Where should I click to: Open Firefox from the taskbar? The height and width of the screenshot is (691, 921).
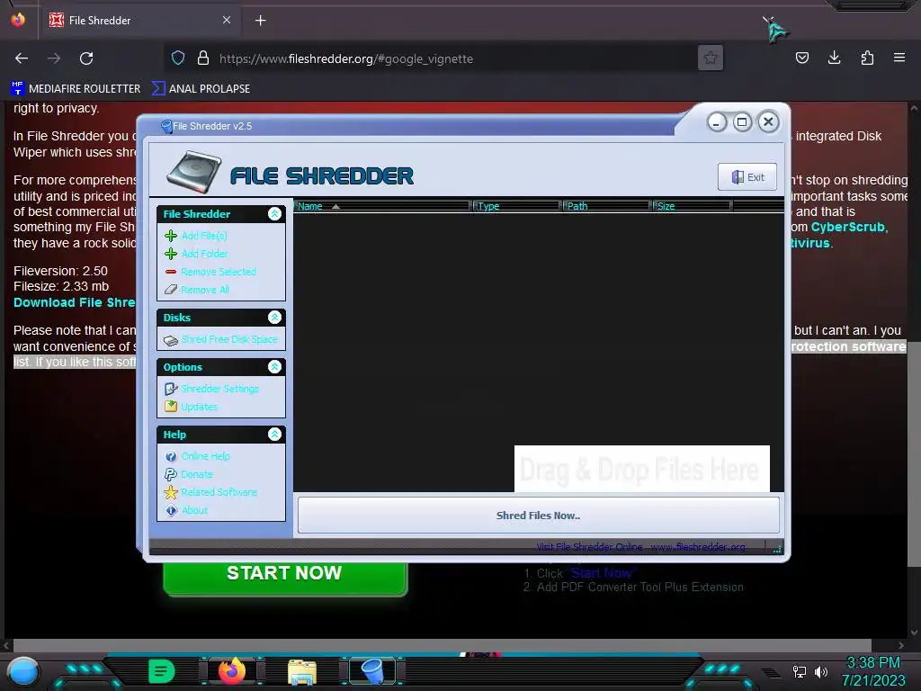pyautogui.click(x=232, y=670)
